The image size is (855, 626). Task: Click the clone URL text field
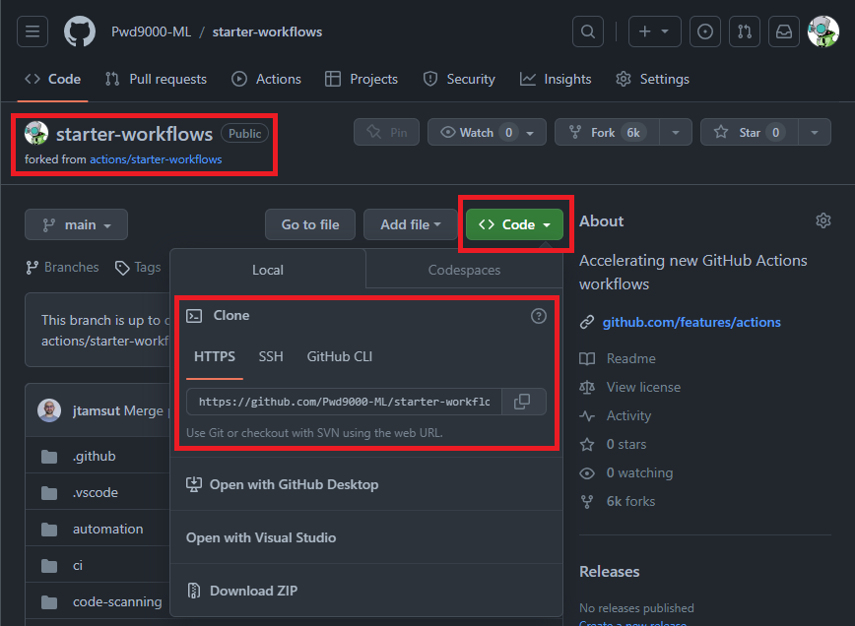pyautogui.click(x=344, y=402)
